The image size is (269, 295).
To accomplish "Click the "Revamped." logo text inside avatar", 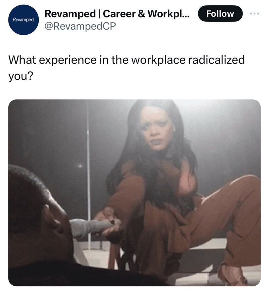I will point(24,19).
